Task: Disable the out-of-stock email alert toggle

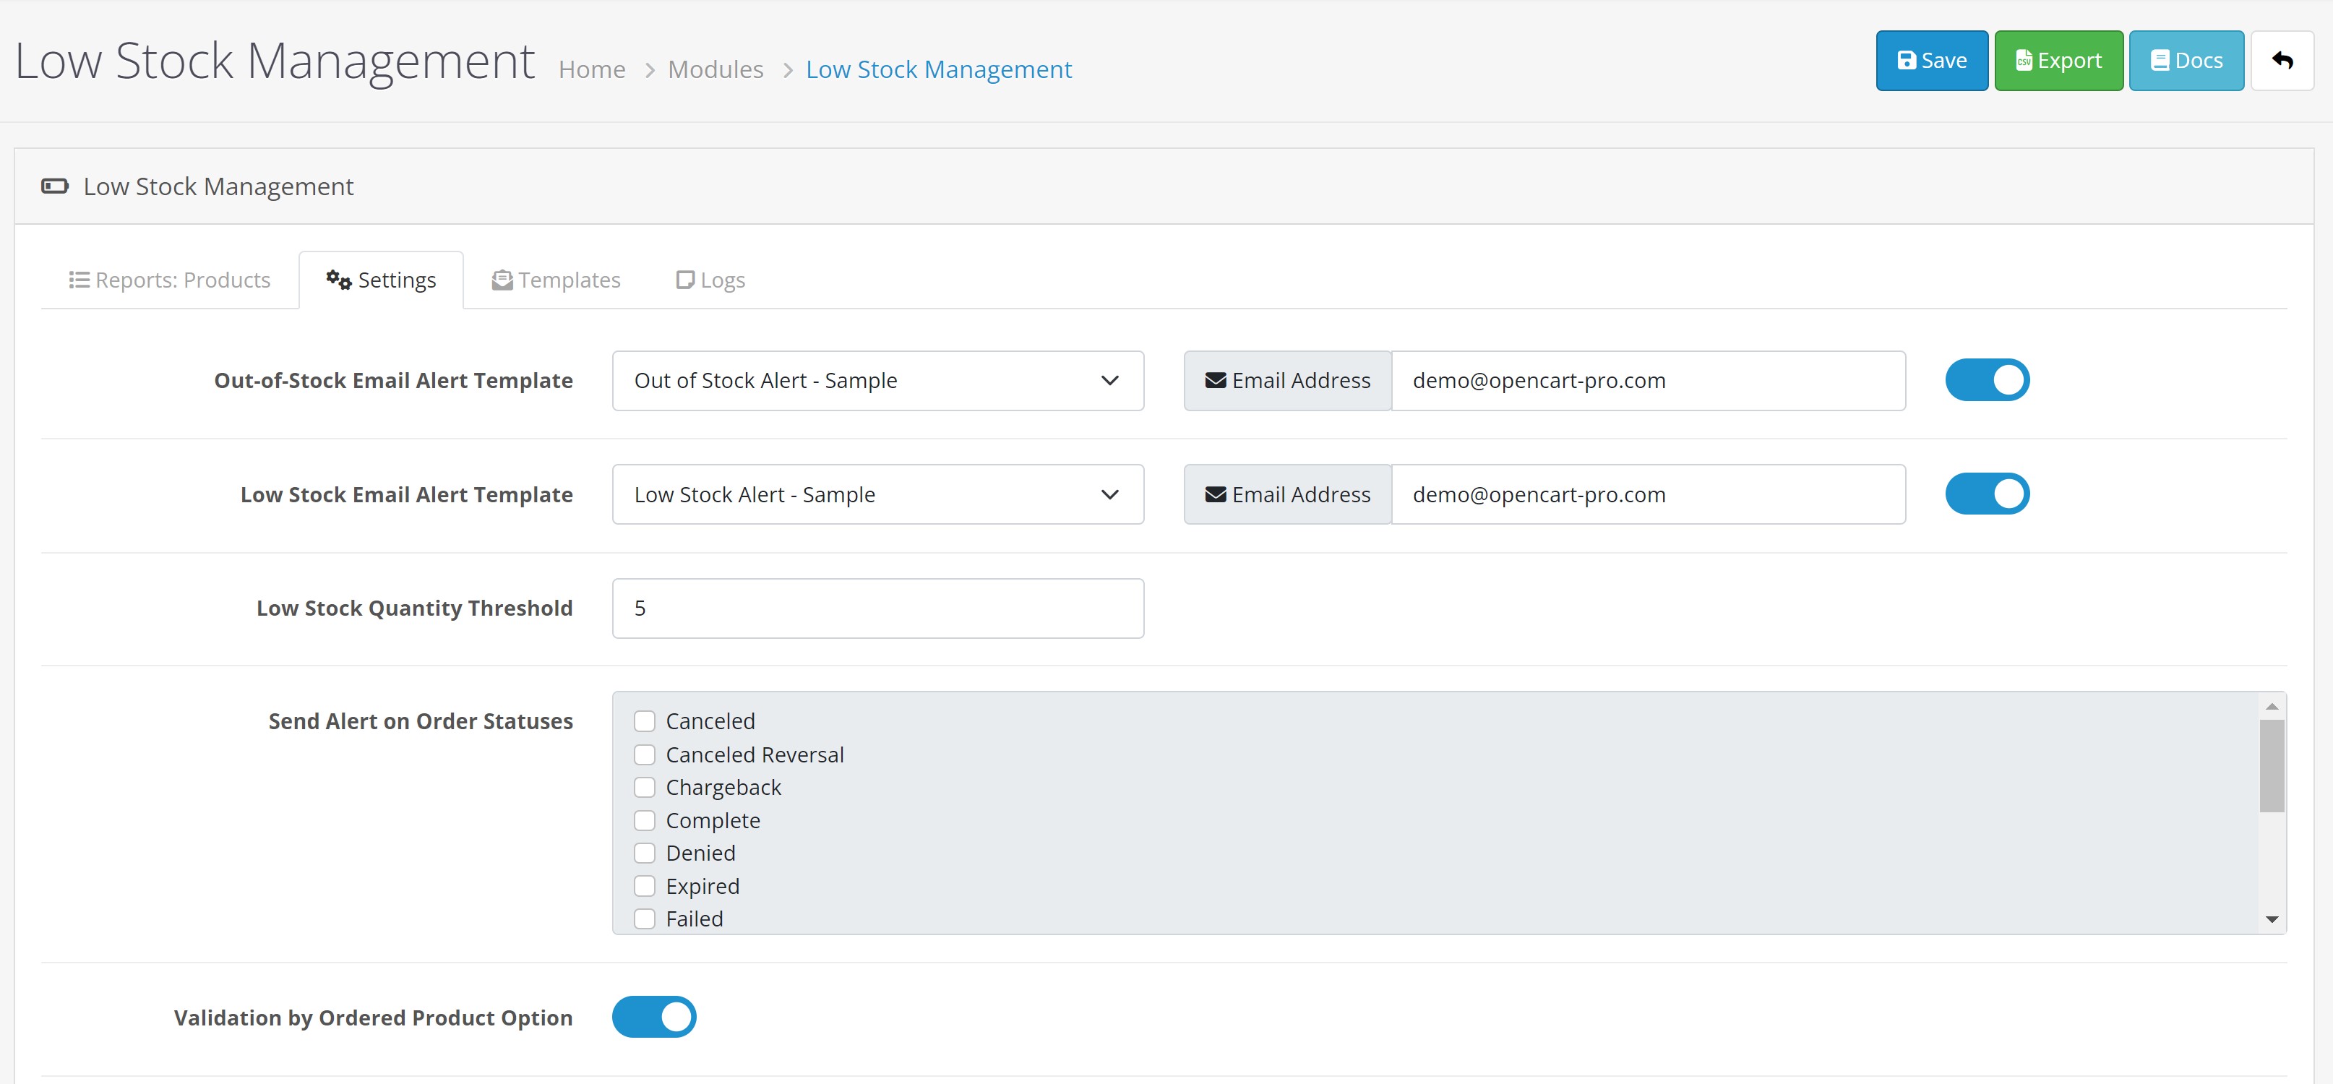Action: point(1987,380)
